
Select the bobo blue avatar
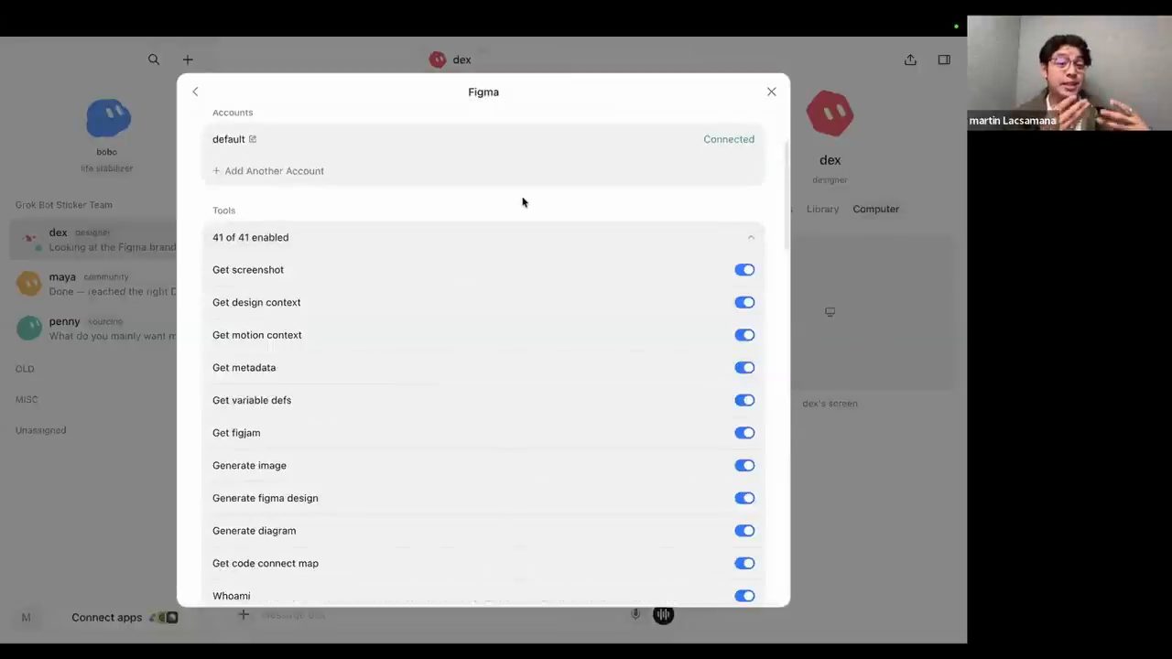pos(108,119)
